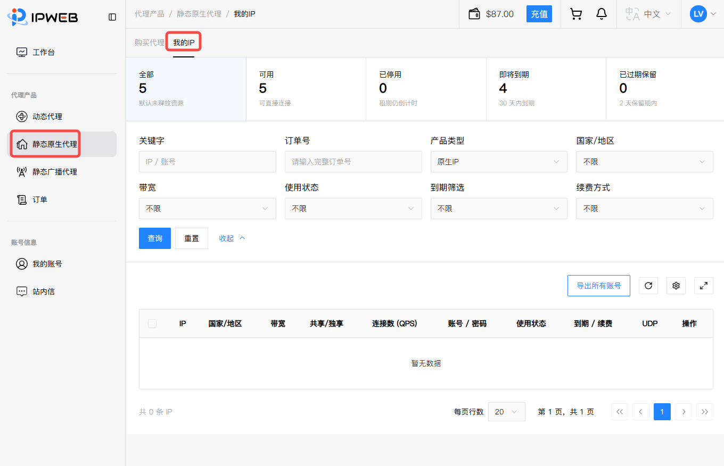This screenshot has height=466, width=724.
Task: Click 静态原生代理 in the breadcrumb
Action: click(199, 14)
